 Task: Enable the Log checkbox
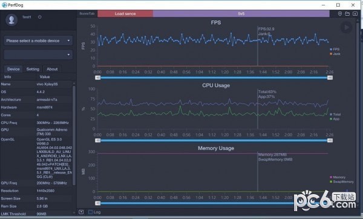pyautogui.click(x=90, y=212)
